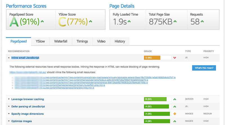
Task: Open the fadeup script resource link
Action: point(81,80)
